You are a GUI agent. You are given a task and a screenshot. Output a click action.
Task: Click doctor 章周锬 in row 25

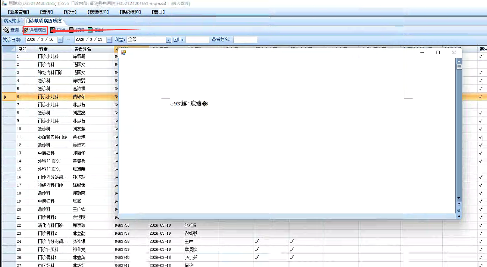191,250
